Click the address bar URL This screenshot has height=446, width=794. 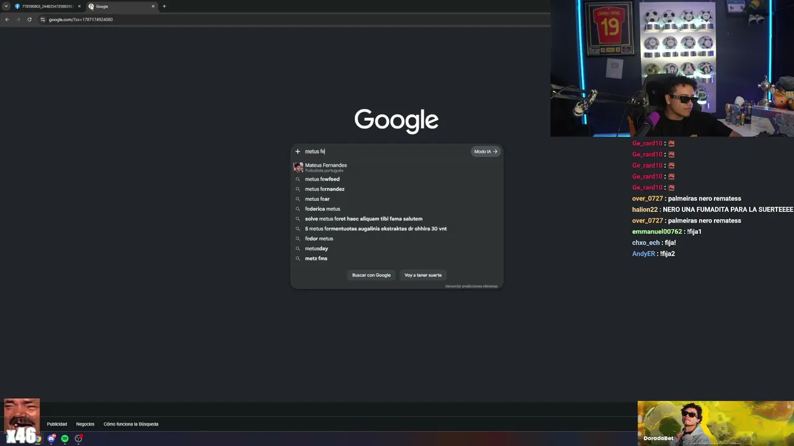(81, 19)
